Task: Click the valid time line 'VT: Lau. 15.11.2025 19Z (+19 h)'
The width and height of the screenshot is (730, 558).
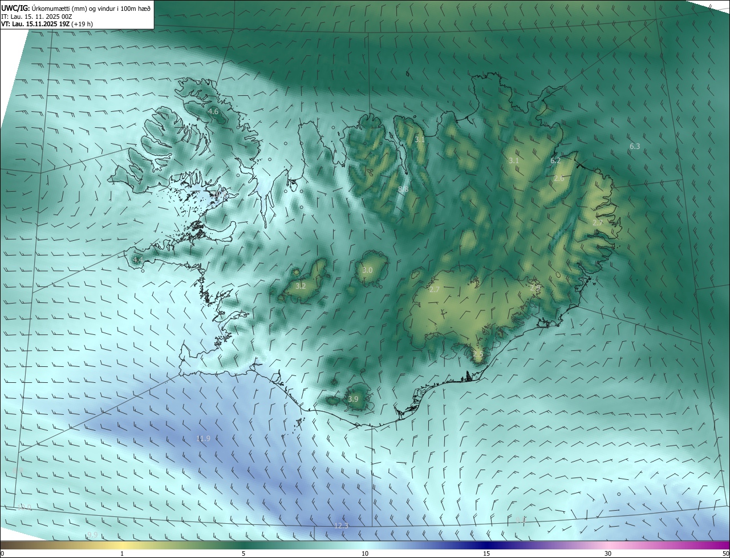Action: (x=47, y=24)
